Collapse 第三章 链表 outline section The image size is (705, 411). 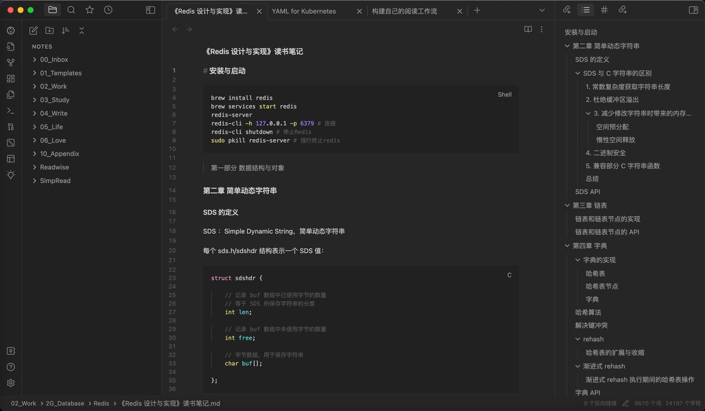pos(567,205)
